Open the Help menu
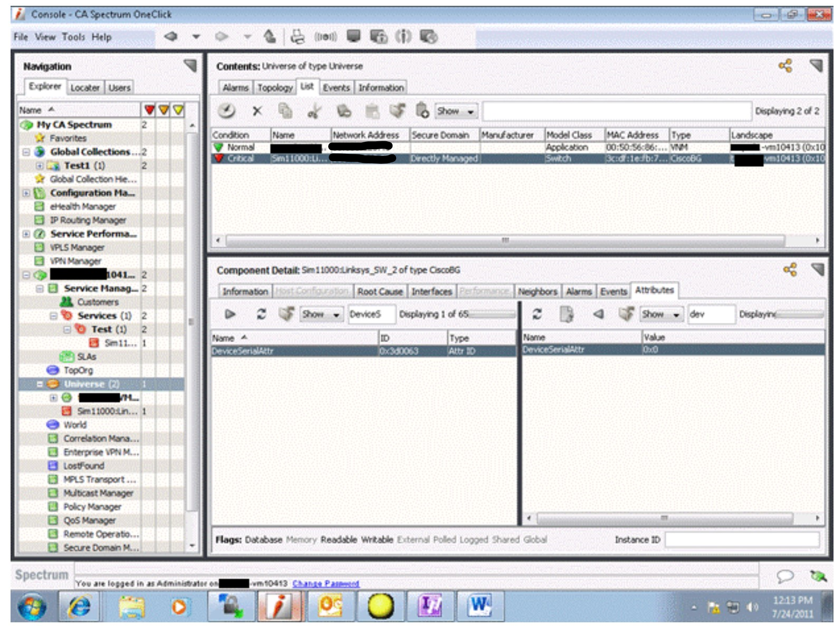The image size is (834, 626). pos(101,37)
